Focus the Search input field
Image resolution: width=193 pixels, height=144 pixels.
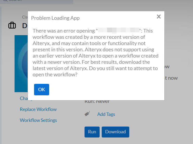pyautogui.click(x=39, y=1)
